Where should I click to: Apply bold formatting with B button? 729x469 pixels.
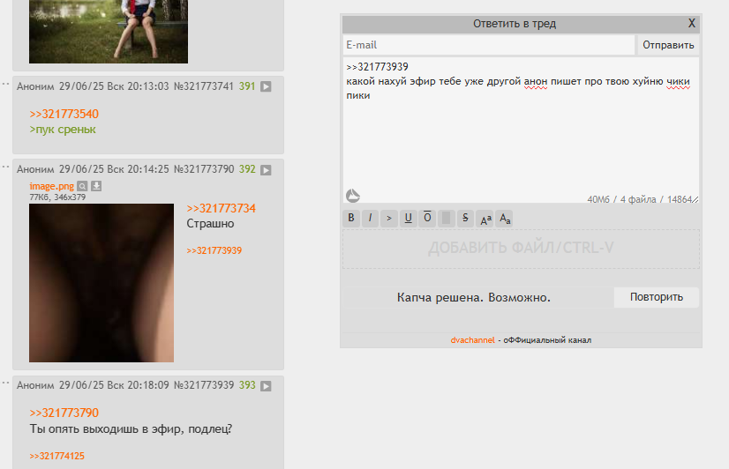tap(351, 218)
